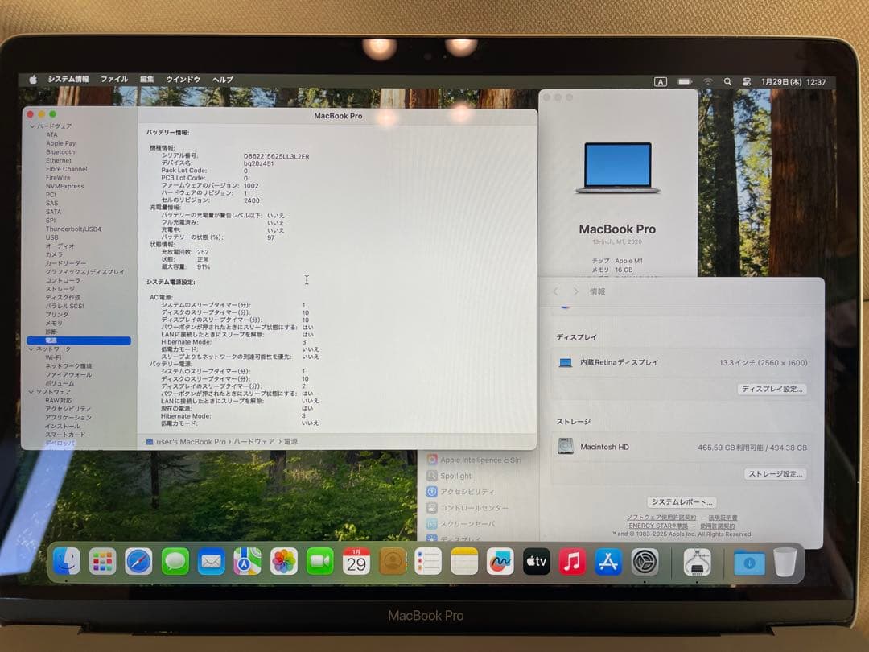This screenshot has width=869, height=652.
Task: Open the Music app in the Dock
Action: pos(571,562)
